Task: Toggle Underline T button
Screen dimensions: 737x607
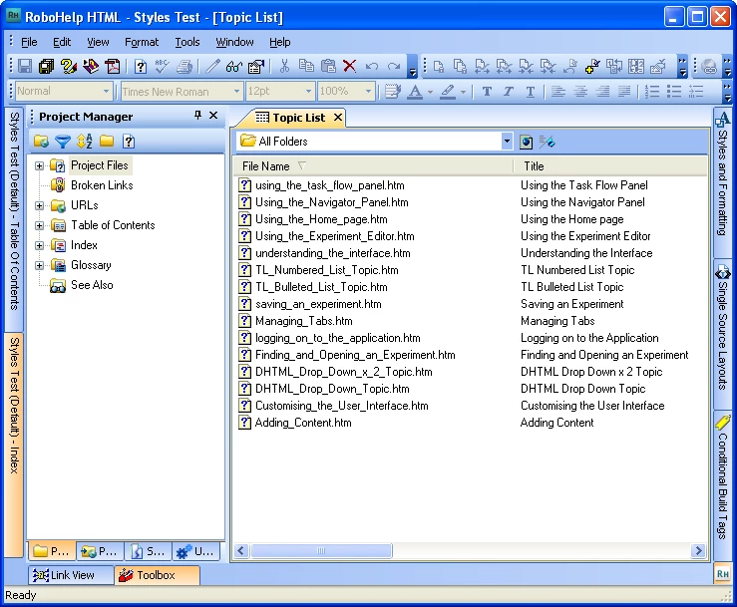Action: tap(531, 91)
